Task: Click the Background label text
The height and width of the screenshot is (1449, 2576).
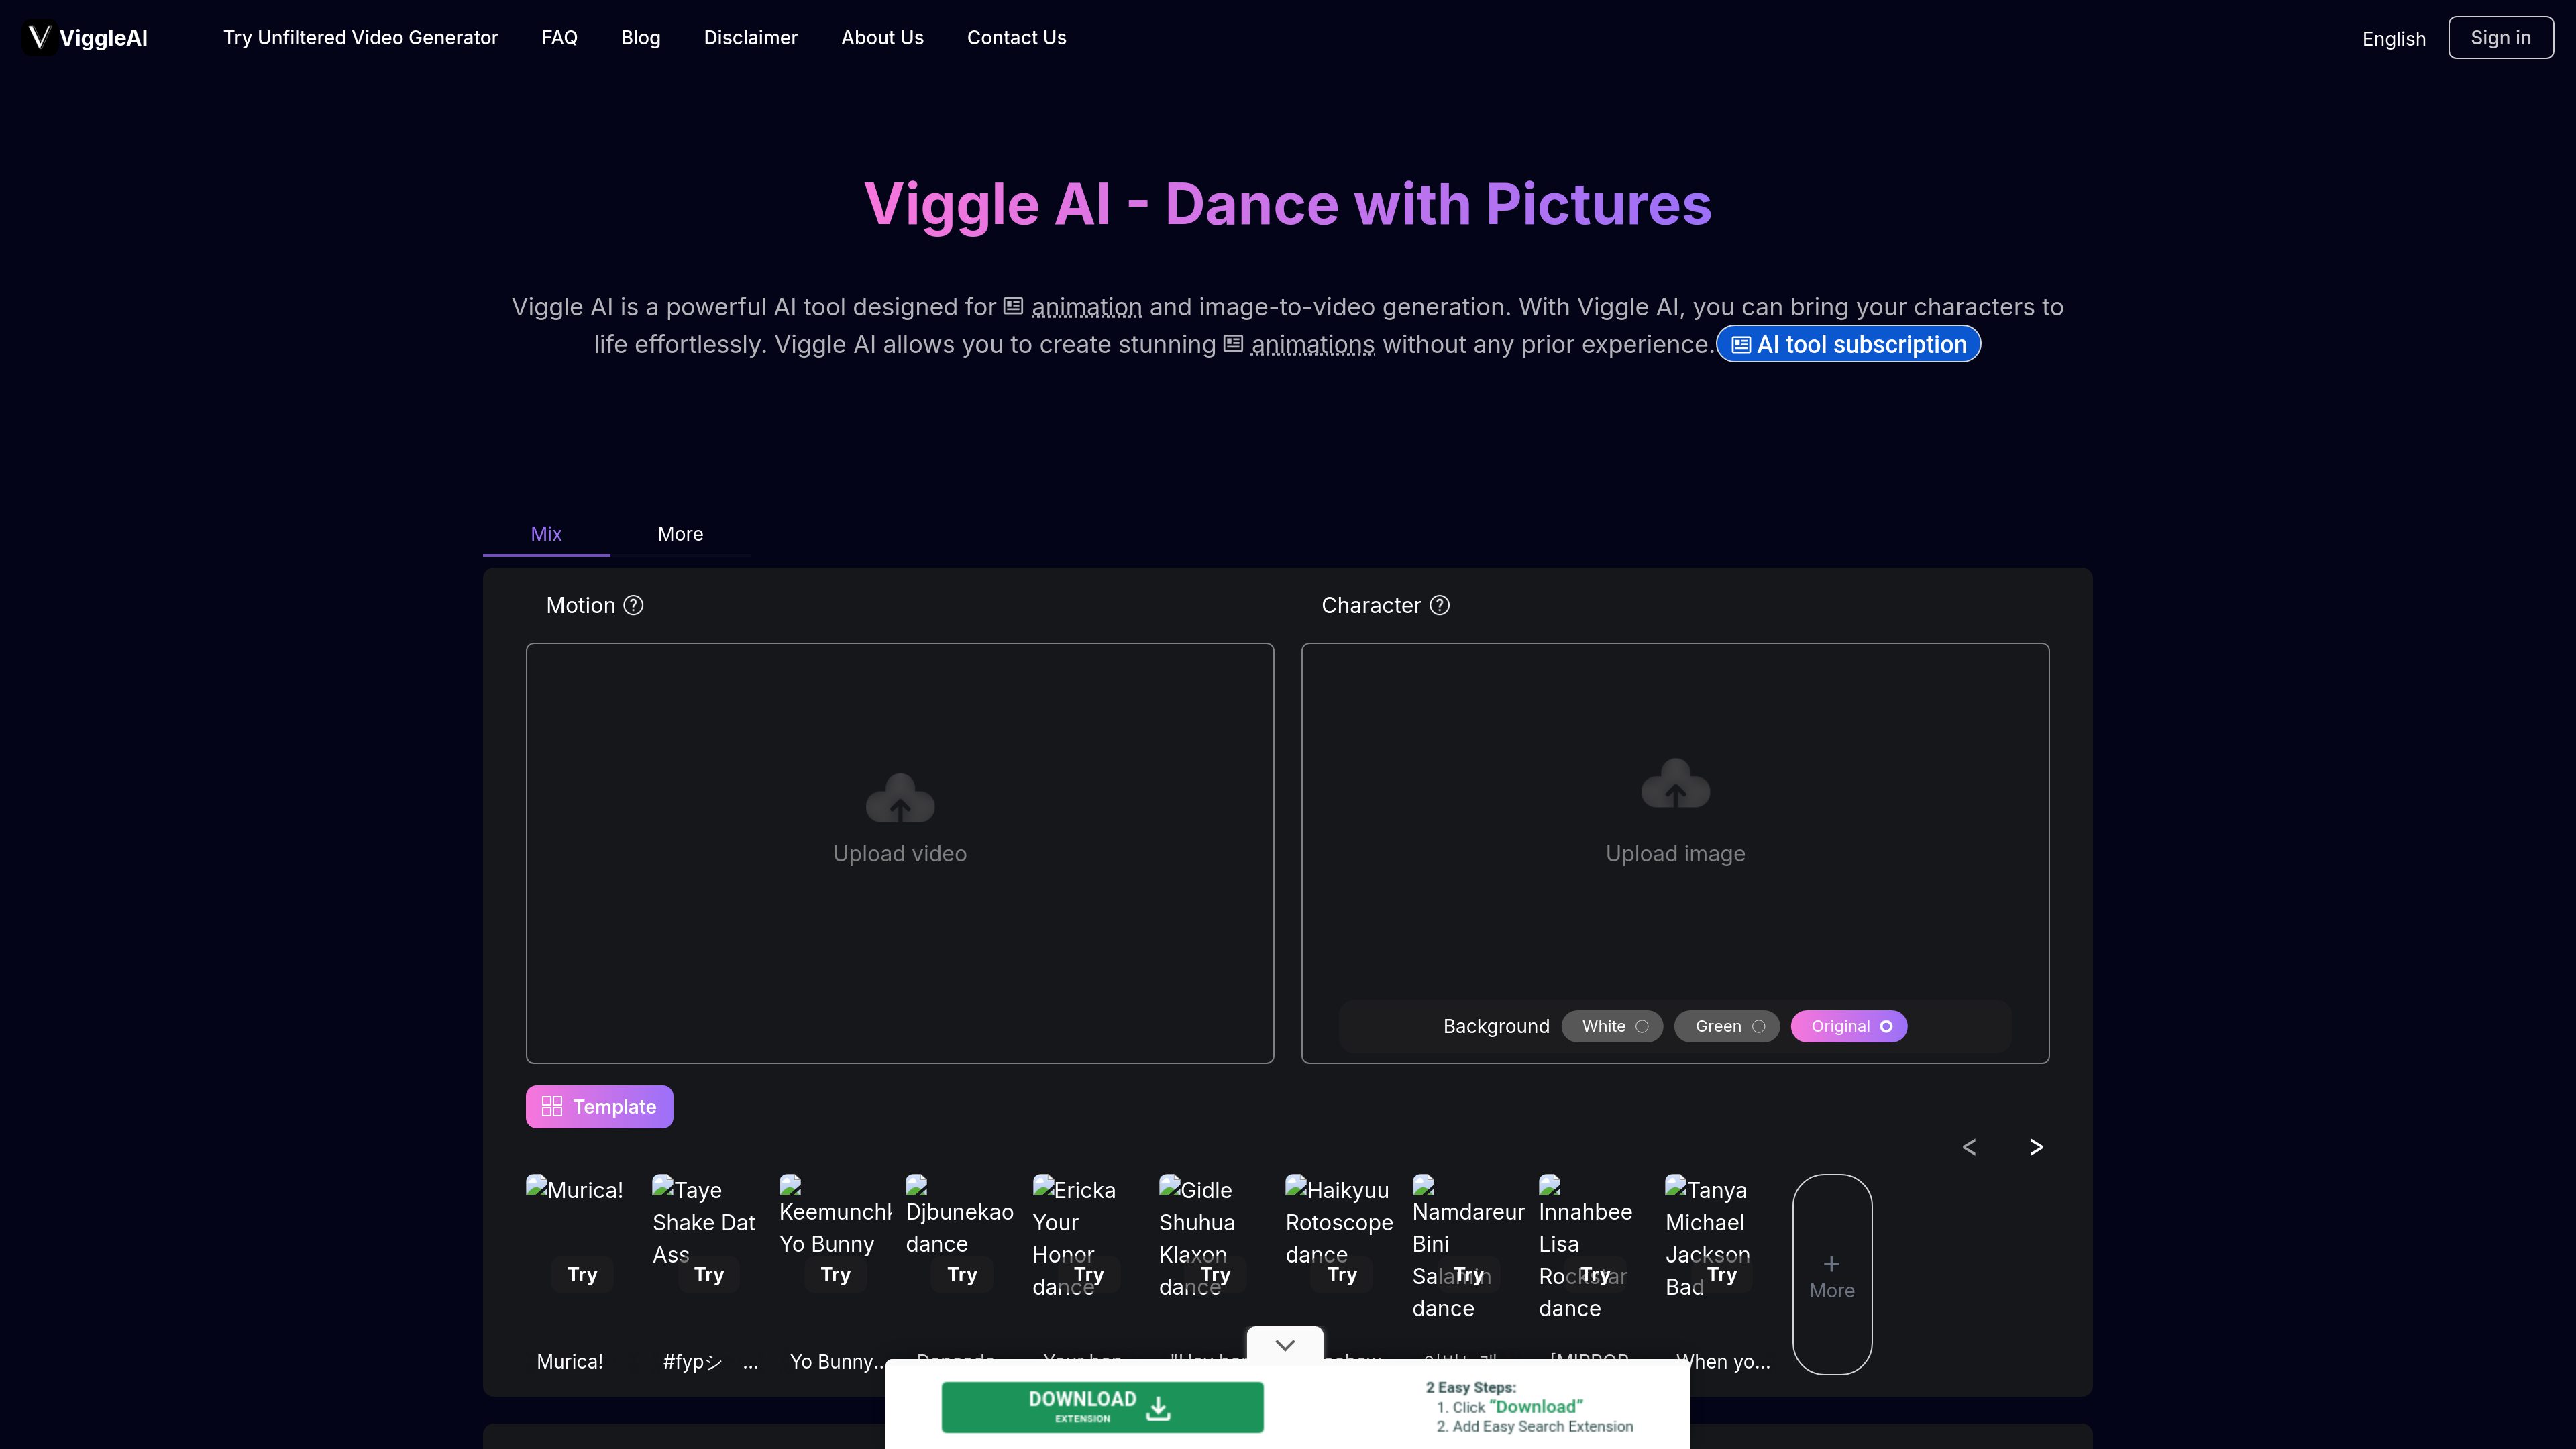Action: click(x=1496, y=1026)
